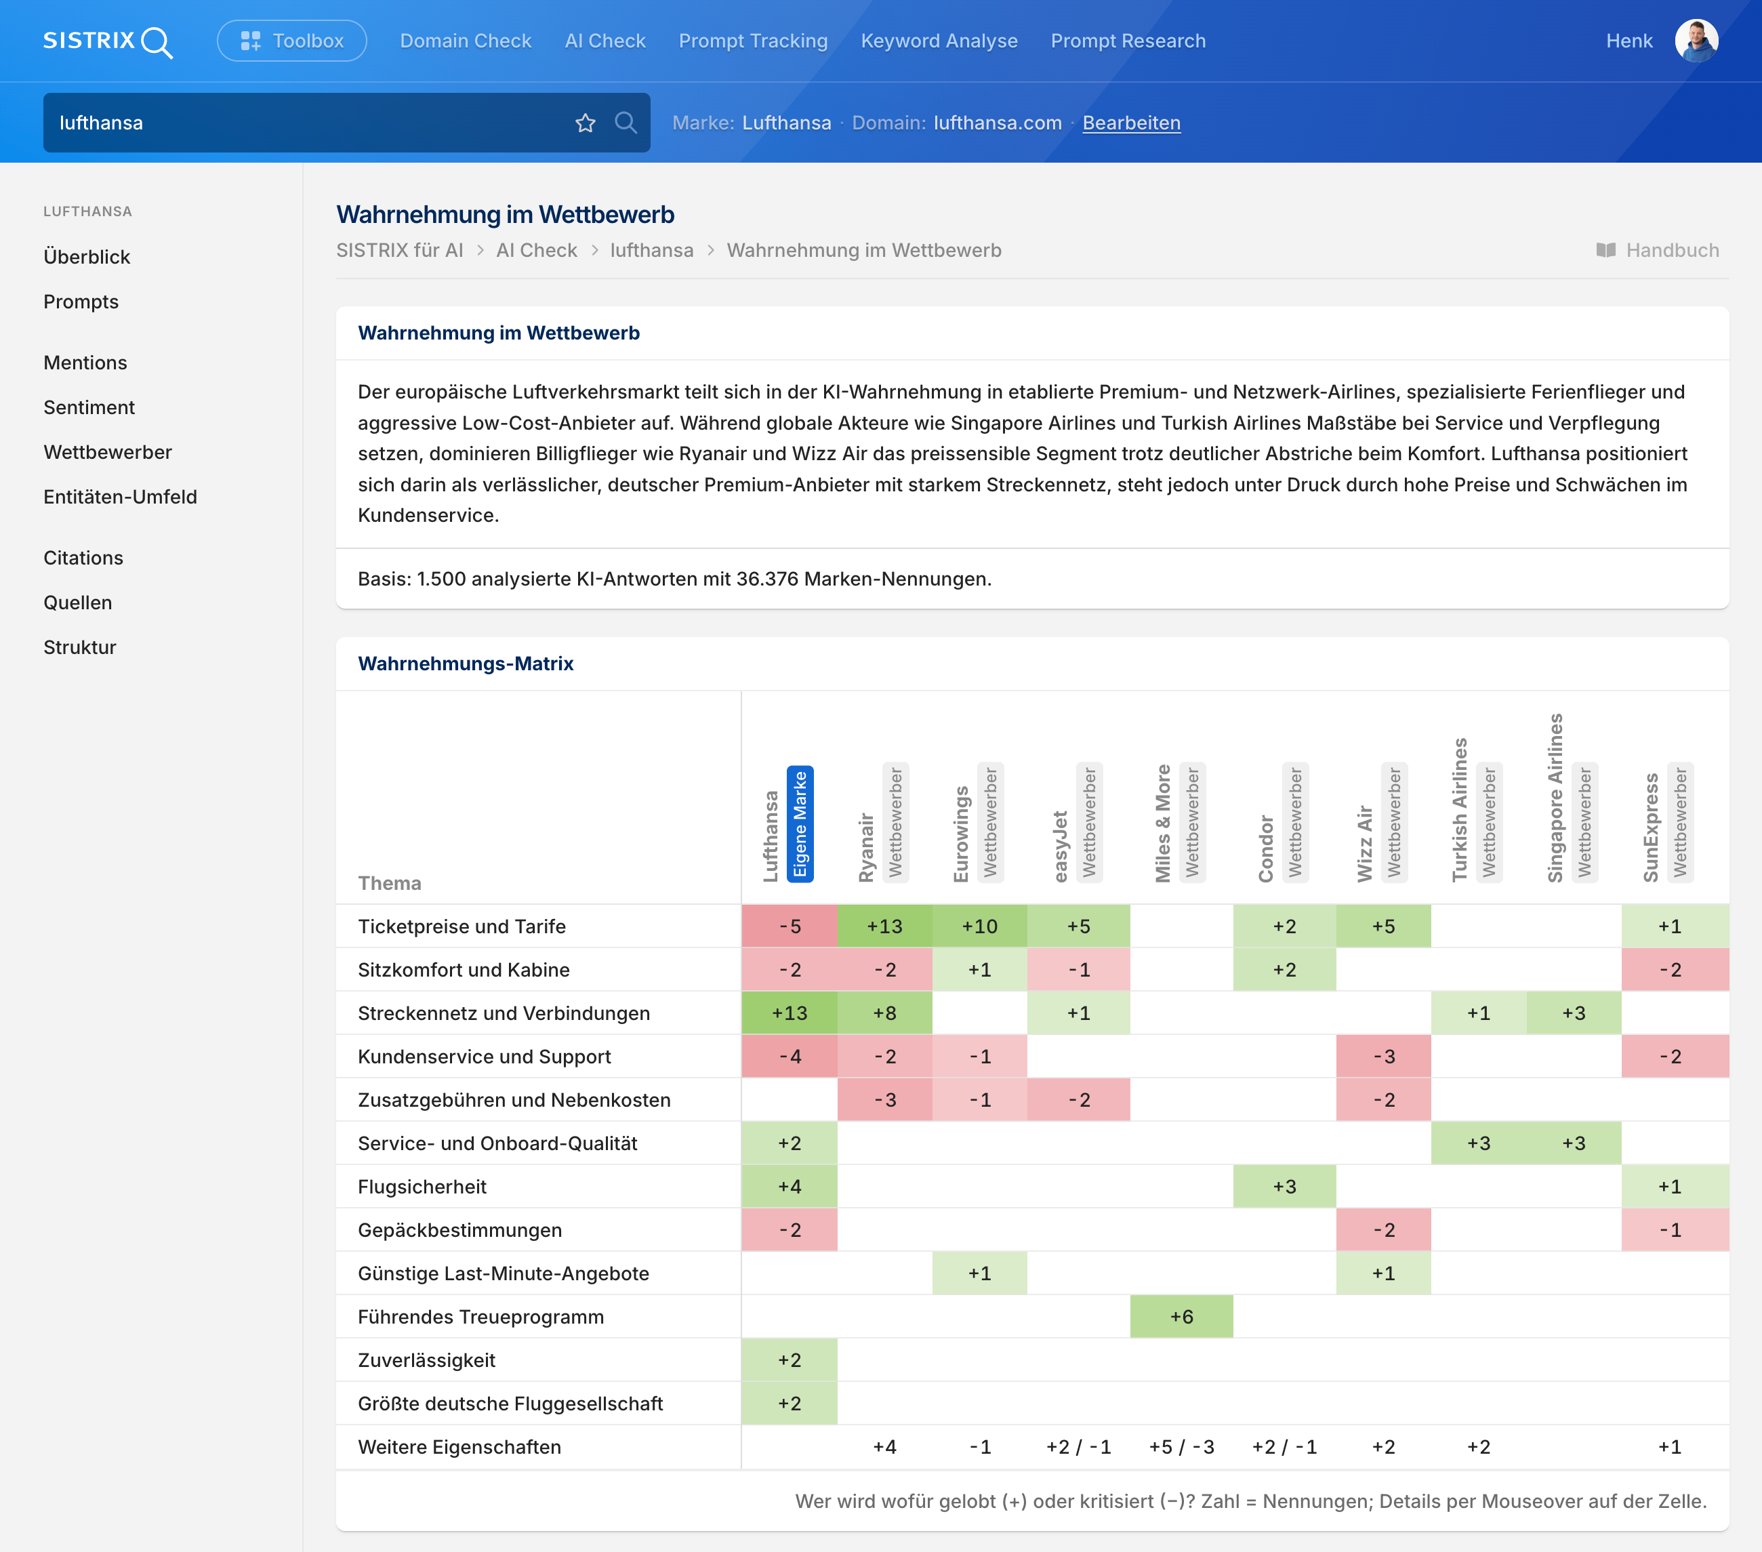Open Struktur in sidebar

(x=79, y=647)
